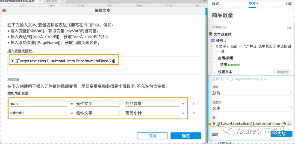Click the 文本框交互 section label
The height and width of the screenshot is (144, 295).
point(220,27)
